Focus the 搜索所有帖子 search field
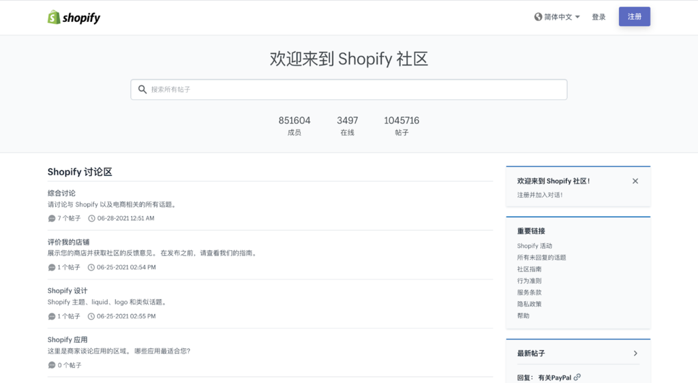This screenshot has width=698, height=383. 348,89
